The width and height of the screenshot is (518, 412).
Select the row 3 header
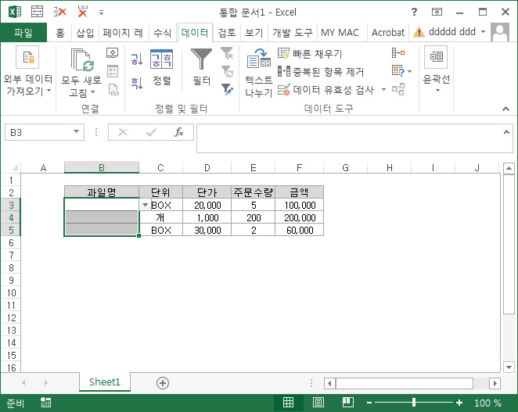11,205
